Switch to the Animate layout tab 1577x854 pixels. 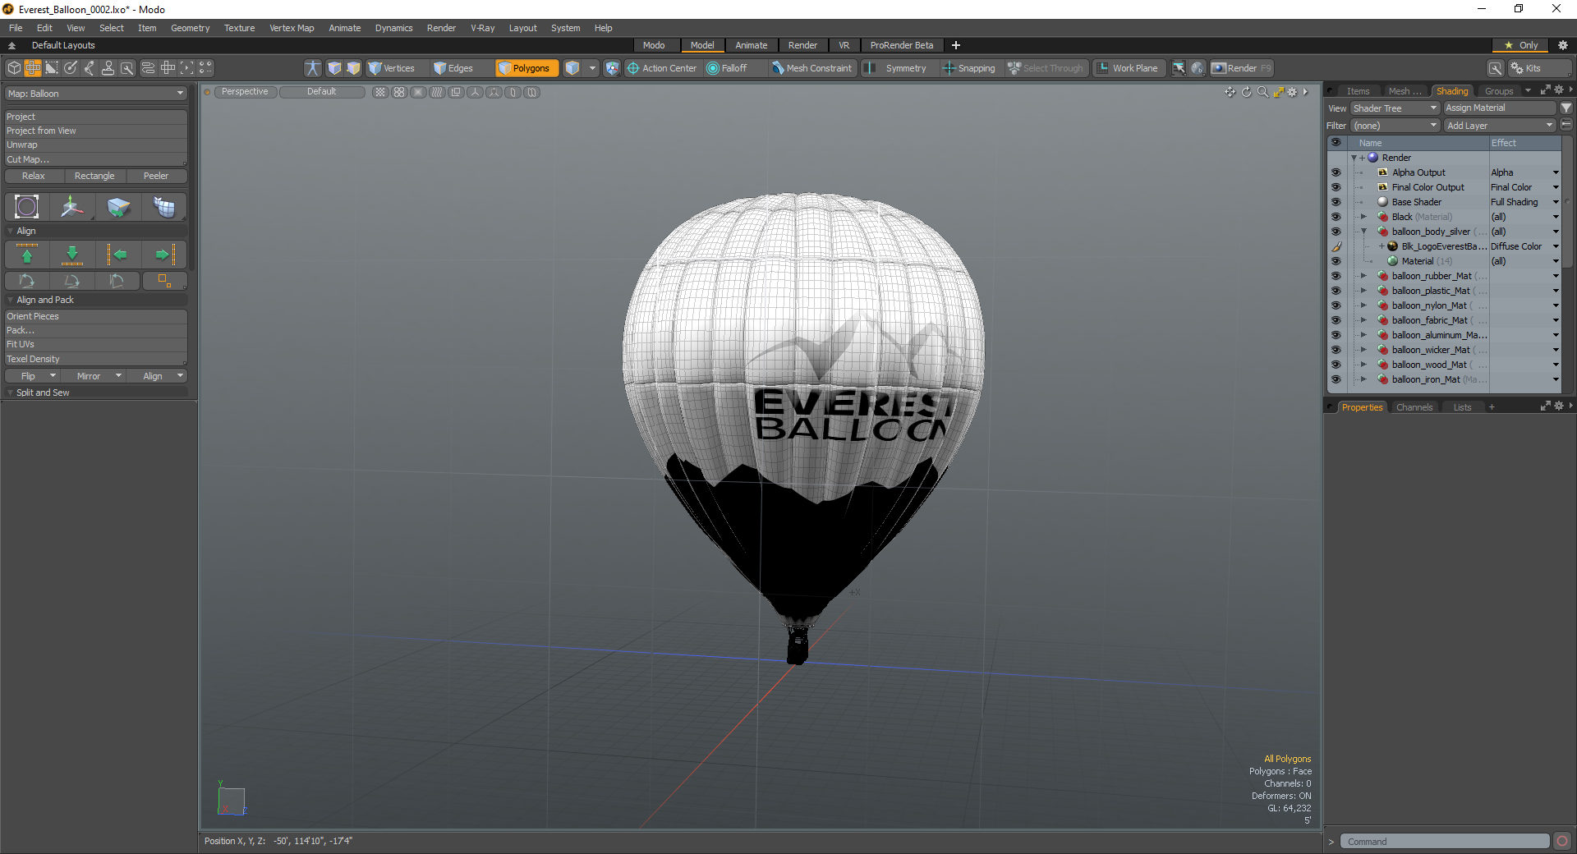tap(751, 45)
